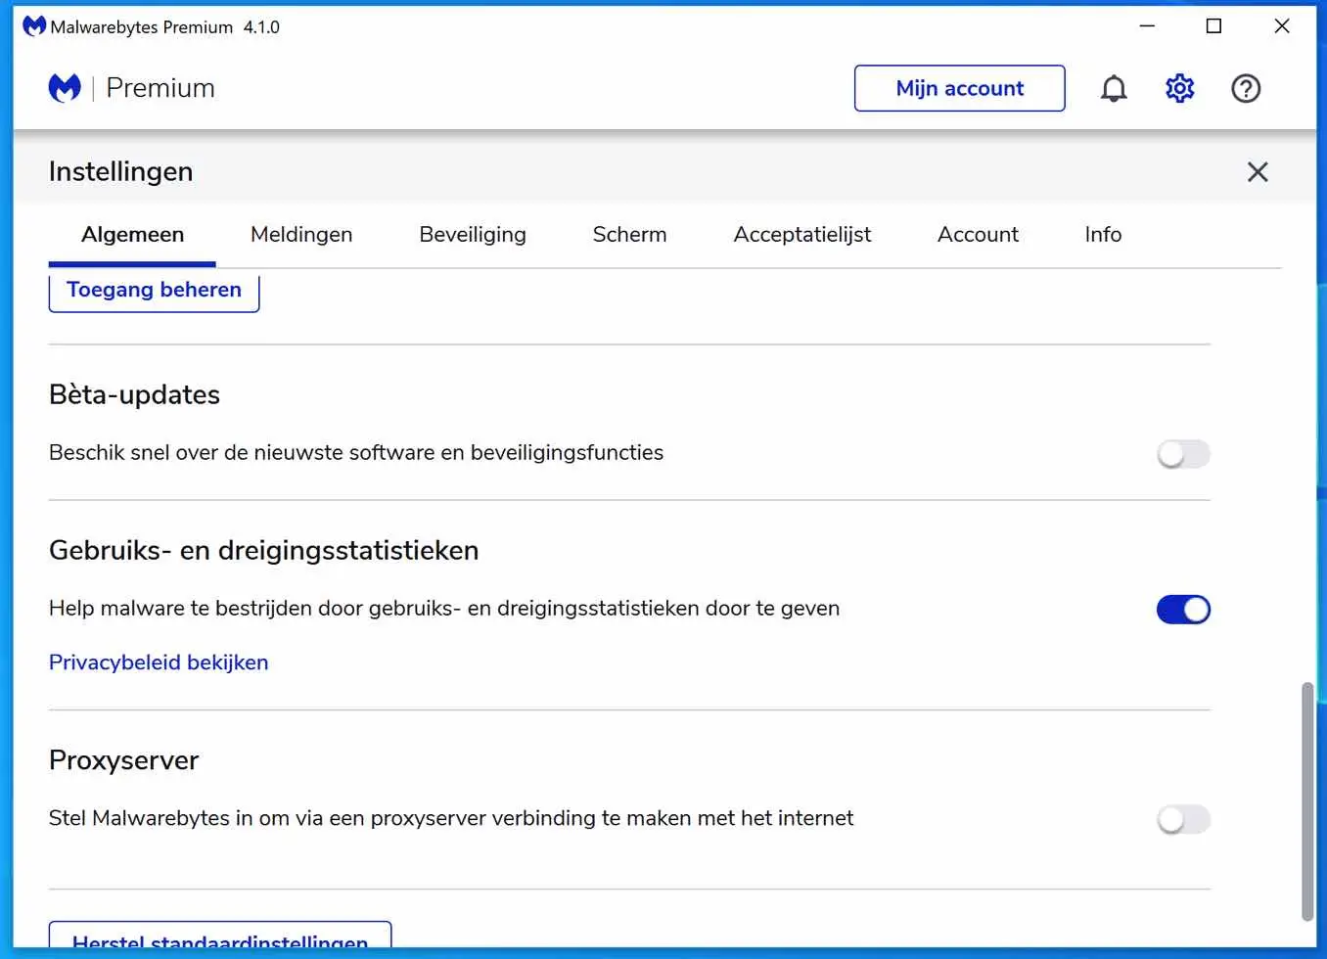The height and width of the screenshot is (959, 1327).
Task: Open the Beveiliging tab
Action: coord(473,235)
